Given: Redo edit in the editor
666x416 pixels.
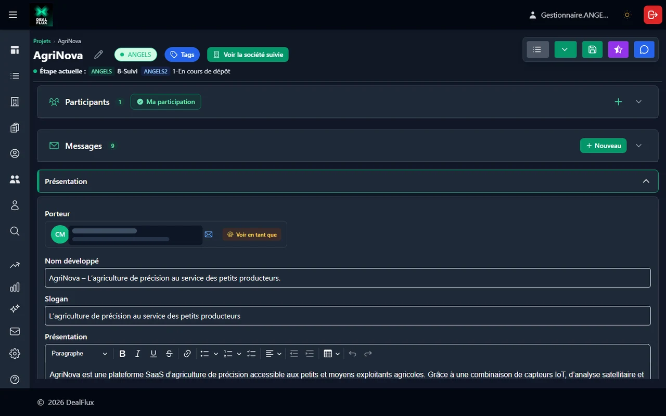Looking at the screenshot, I should coord(368,354).
